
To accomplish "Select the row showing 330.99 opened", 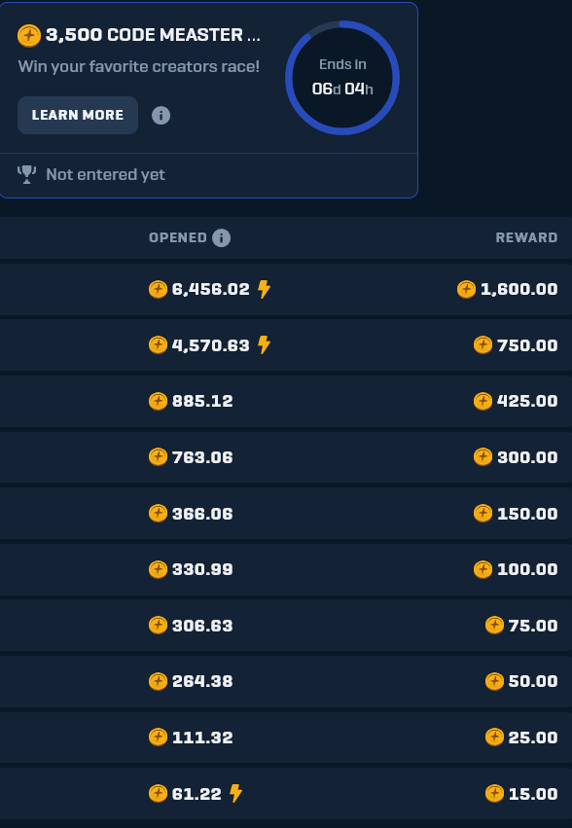I will tap(286, 569).
